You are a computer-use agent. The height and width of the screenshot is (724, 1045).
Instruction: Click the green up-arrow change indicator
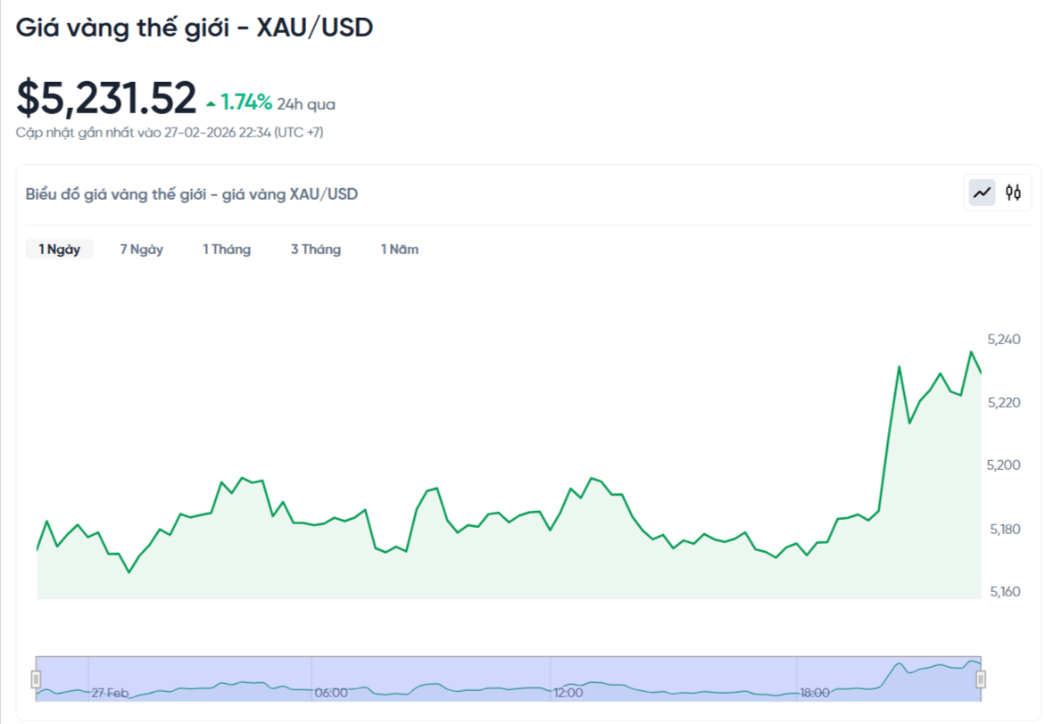pos(211,103)
